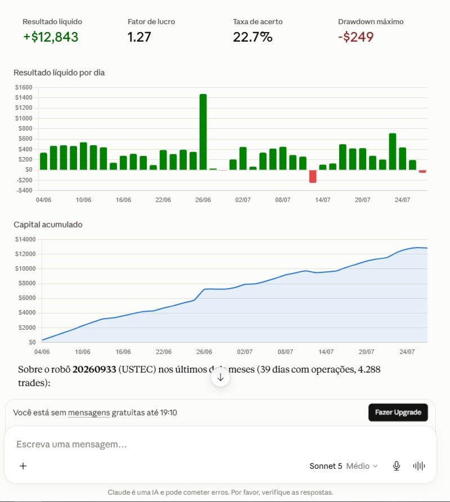The image size is (450, 502).
Task: Click the small red bar at chart's right end
Action: pyautogui.click(x=422, y=171)
